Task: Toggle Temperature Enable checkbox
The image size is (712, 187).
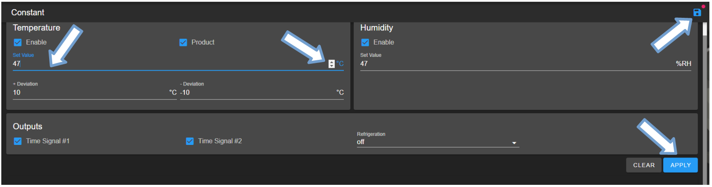Action: click(x=18, y=42)
